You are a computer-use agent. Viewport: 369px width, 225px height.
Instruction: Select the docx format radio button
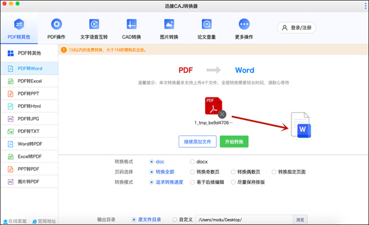point(192,162)
